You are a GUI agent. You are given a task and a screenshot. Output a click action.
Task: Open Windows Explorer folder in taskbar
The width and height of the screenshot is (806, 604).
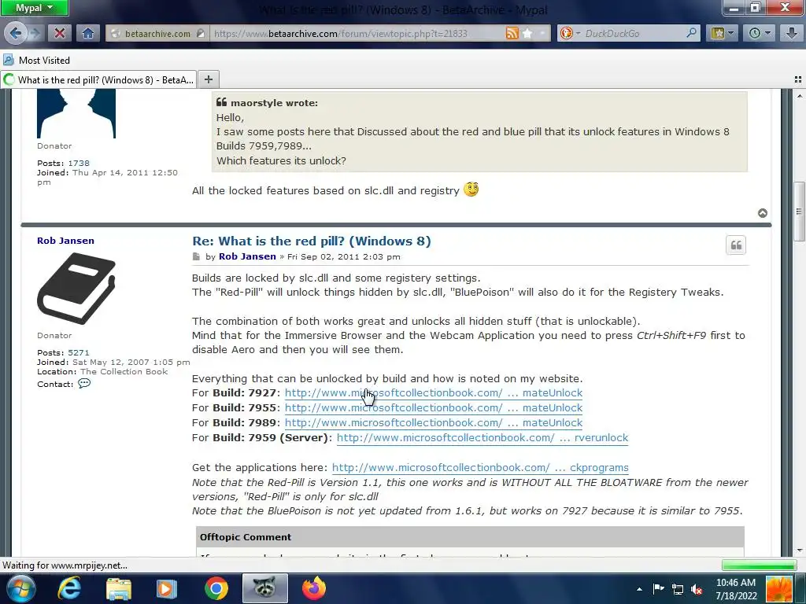[119, 588]
